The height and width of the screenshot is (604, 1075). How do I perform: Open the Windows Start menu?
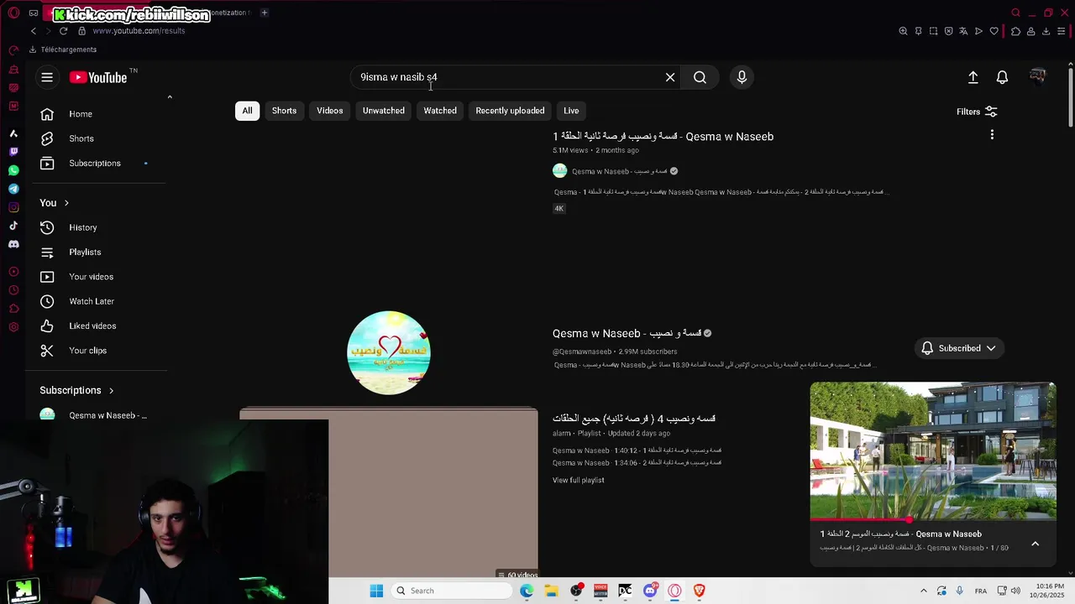tap(376, 591)
